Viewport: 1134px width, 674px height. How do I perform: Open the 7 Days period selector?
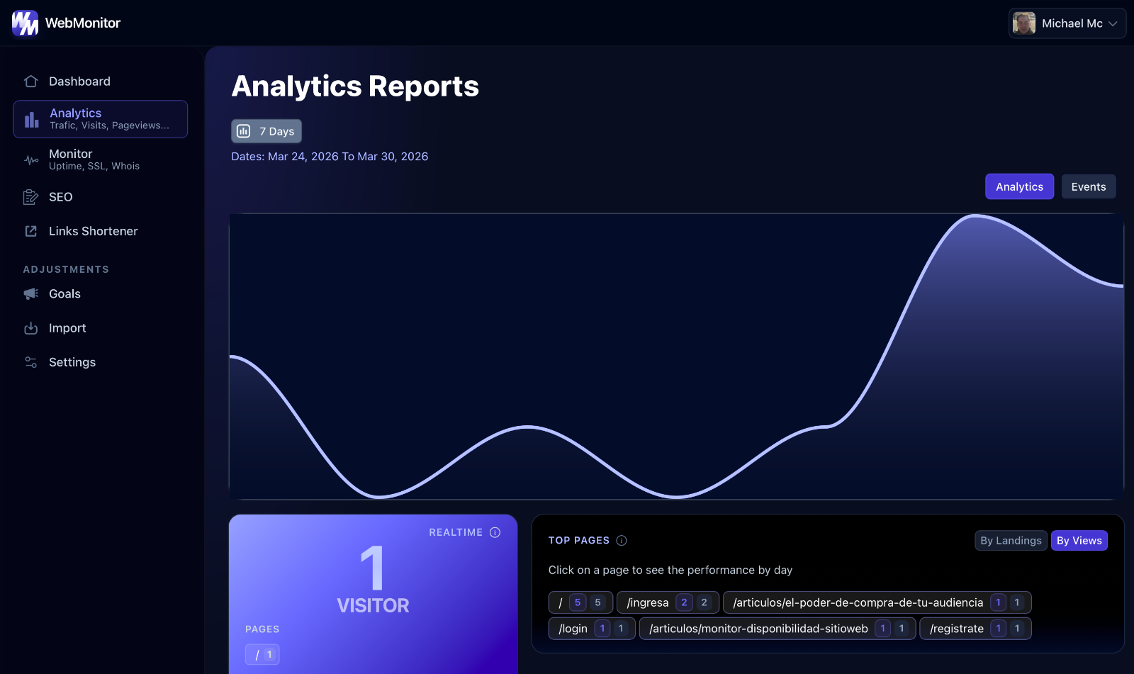pos(266,130)
